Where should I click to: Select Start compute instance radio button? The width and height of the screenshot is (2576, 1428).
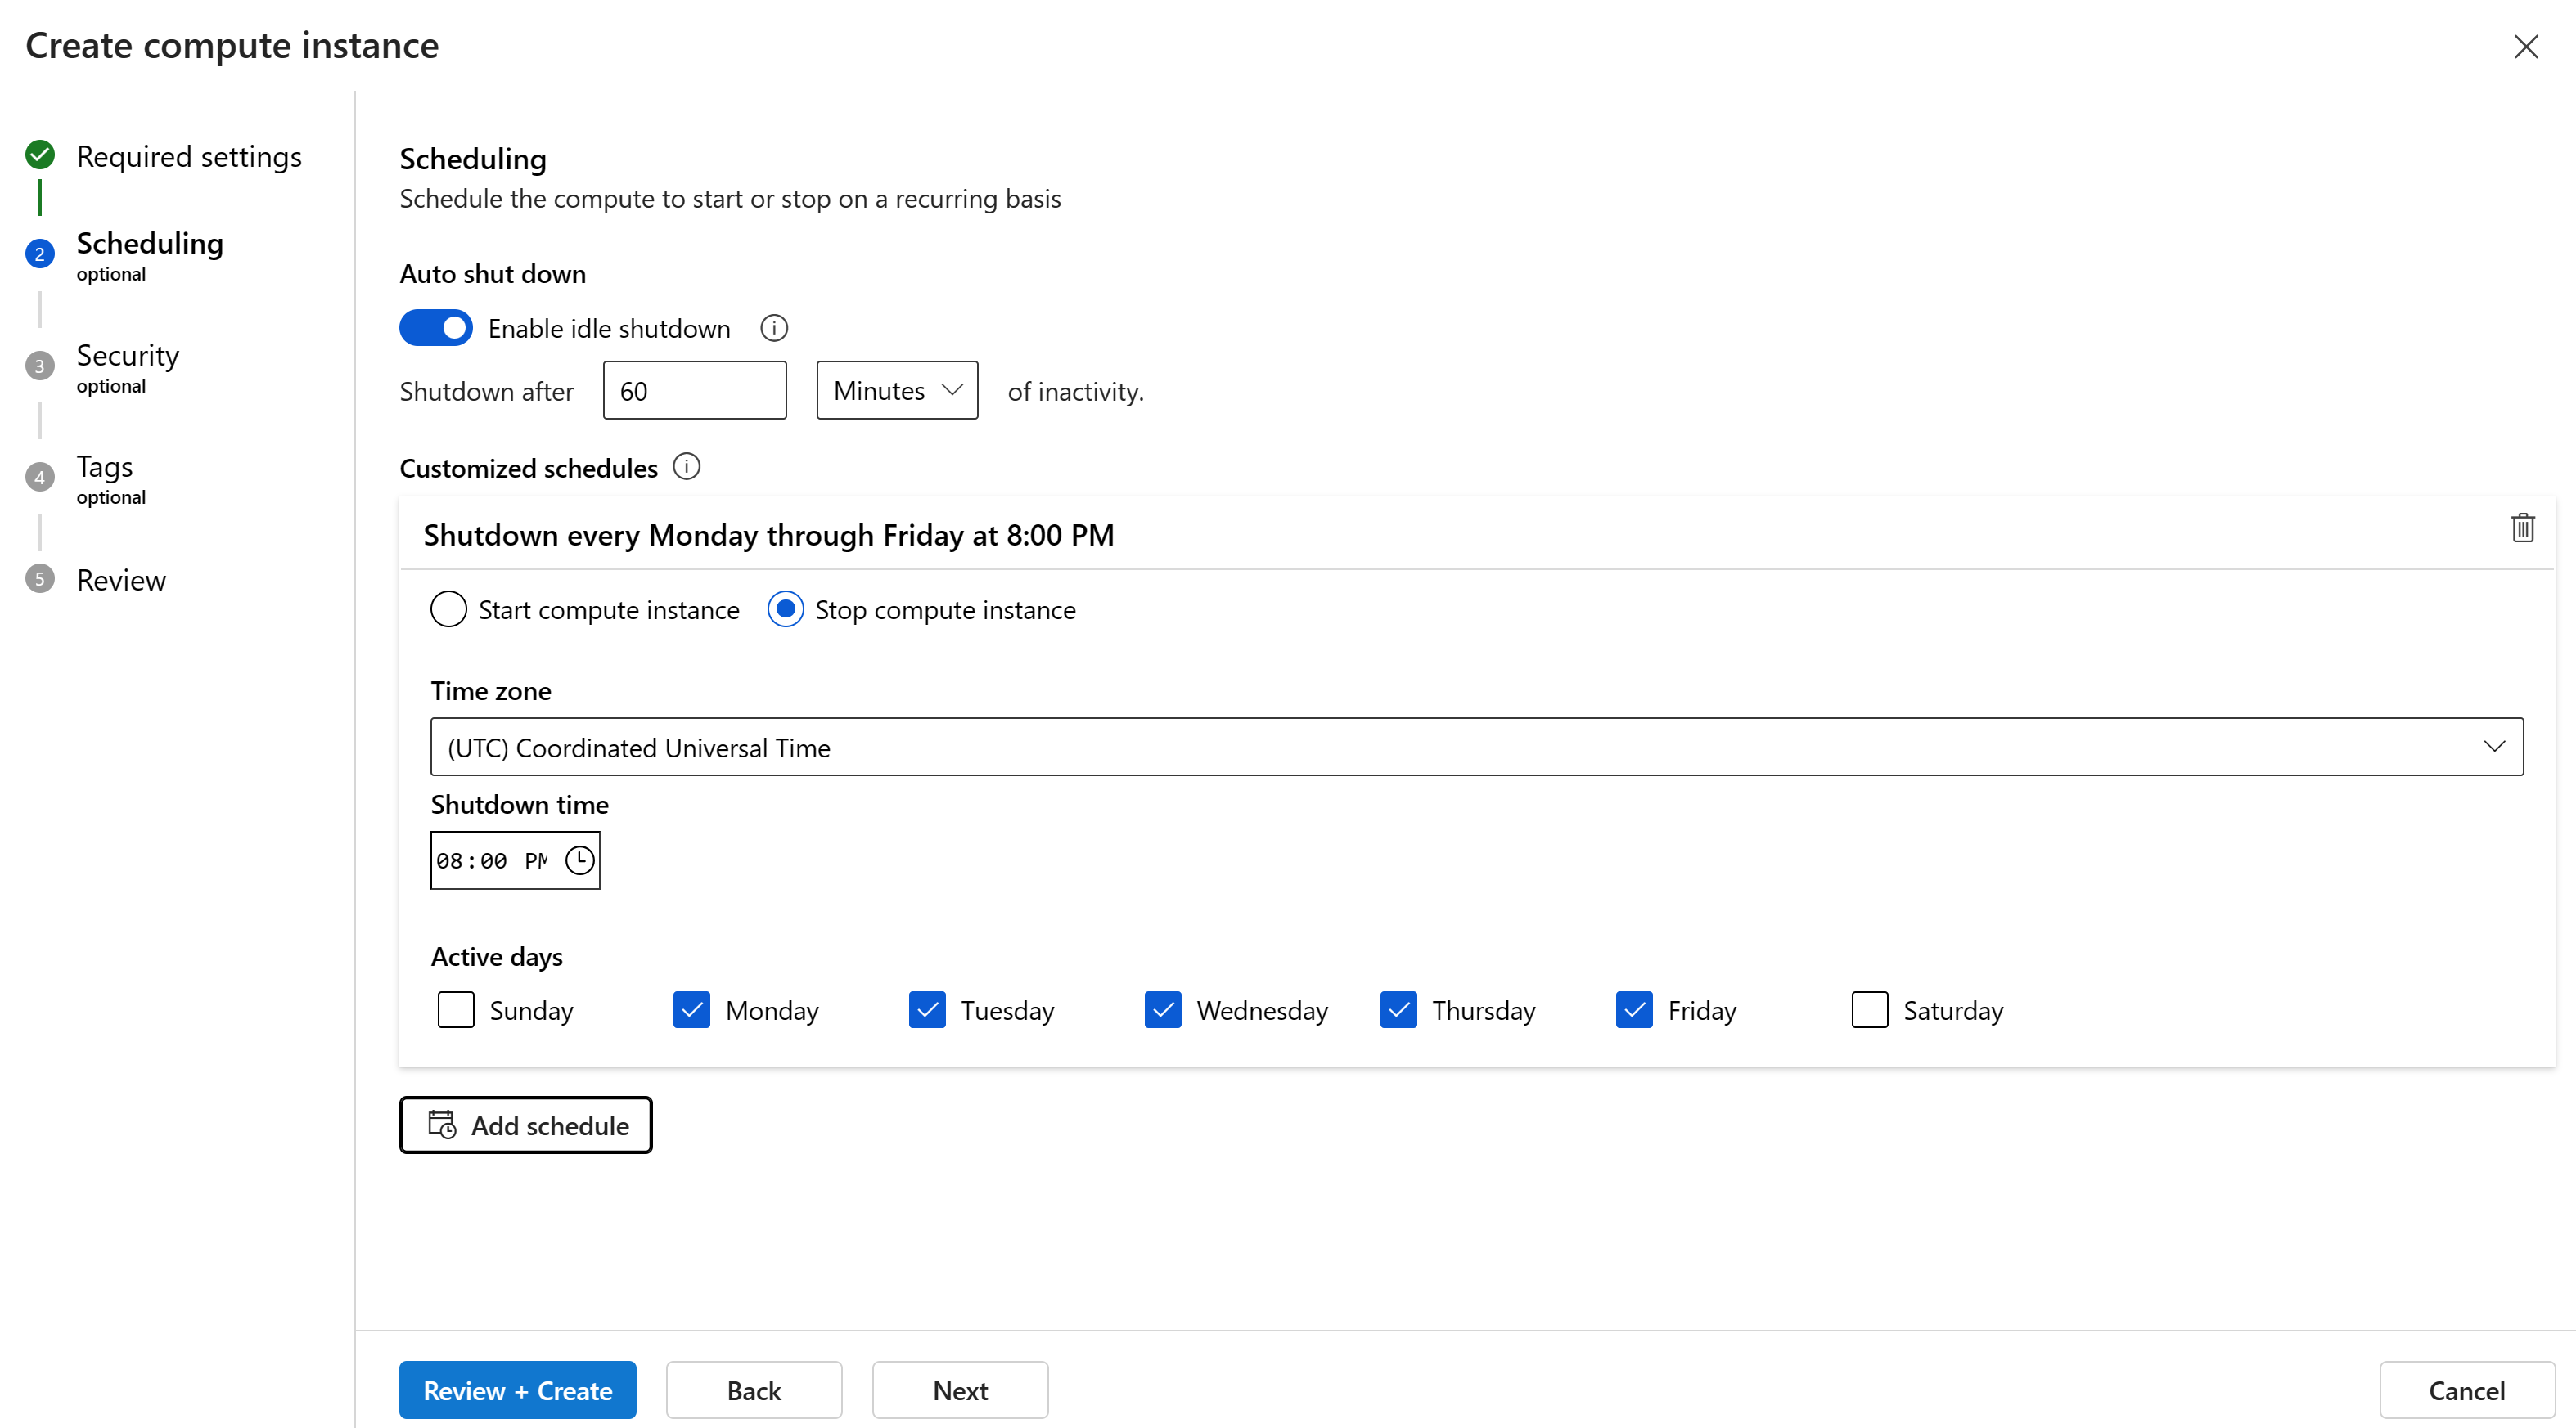point(448,609)
